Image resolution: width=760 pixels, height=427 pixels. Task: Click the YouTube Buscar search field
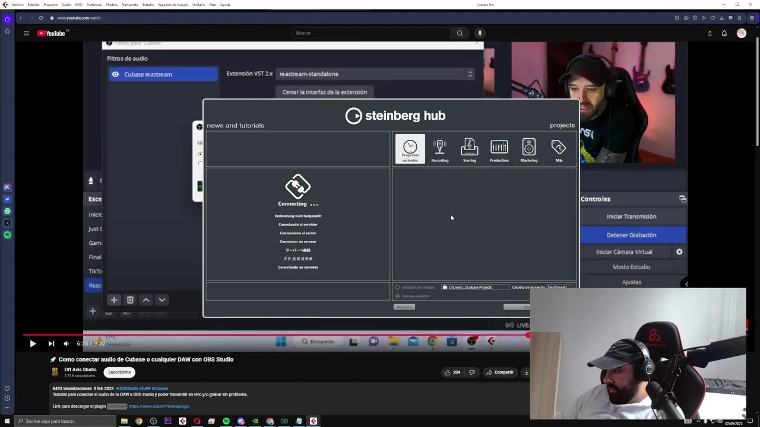click(x=371, y=33)
